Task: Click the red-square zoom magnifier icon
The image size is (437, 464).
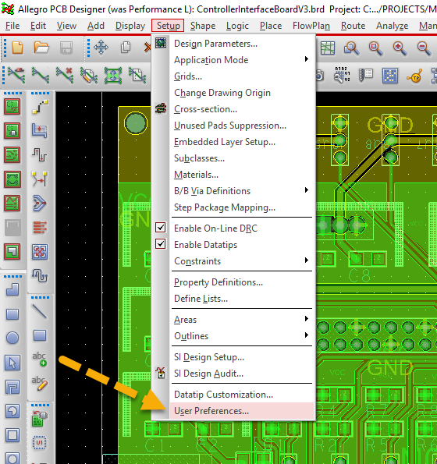Action: (x=375, y=48)
